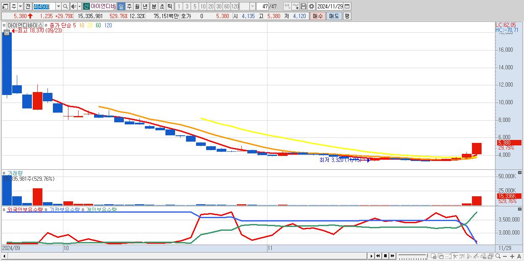Click the 매도 sell button
Screen dimensions: 524x261
click(334, 16)
